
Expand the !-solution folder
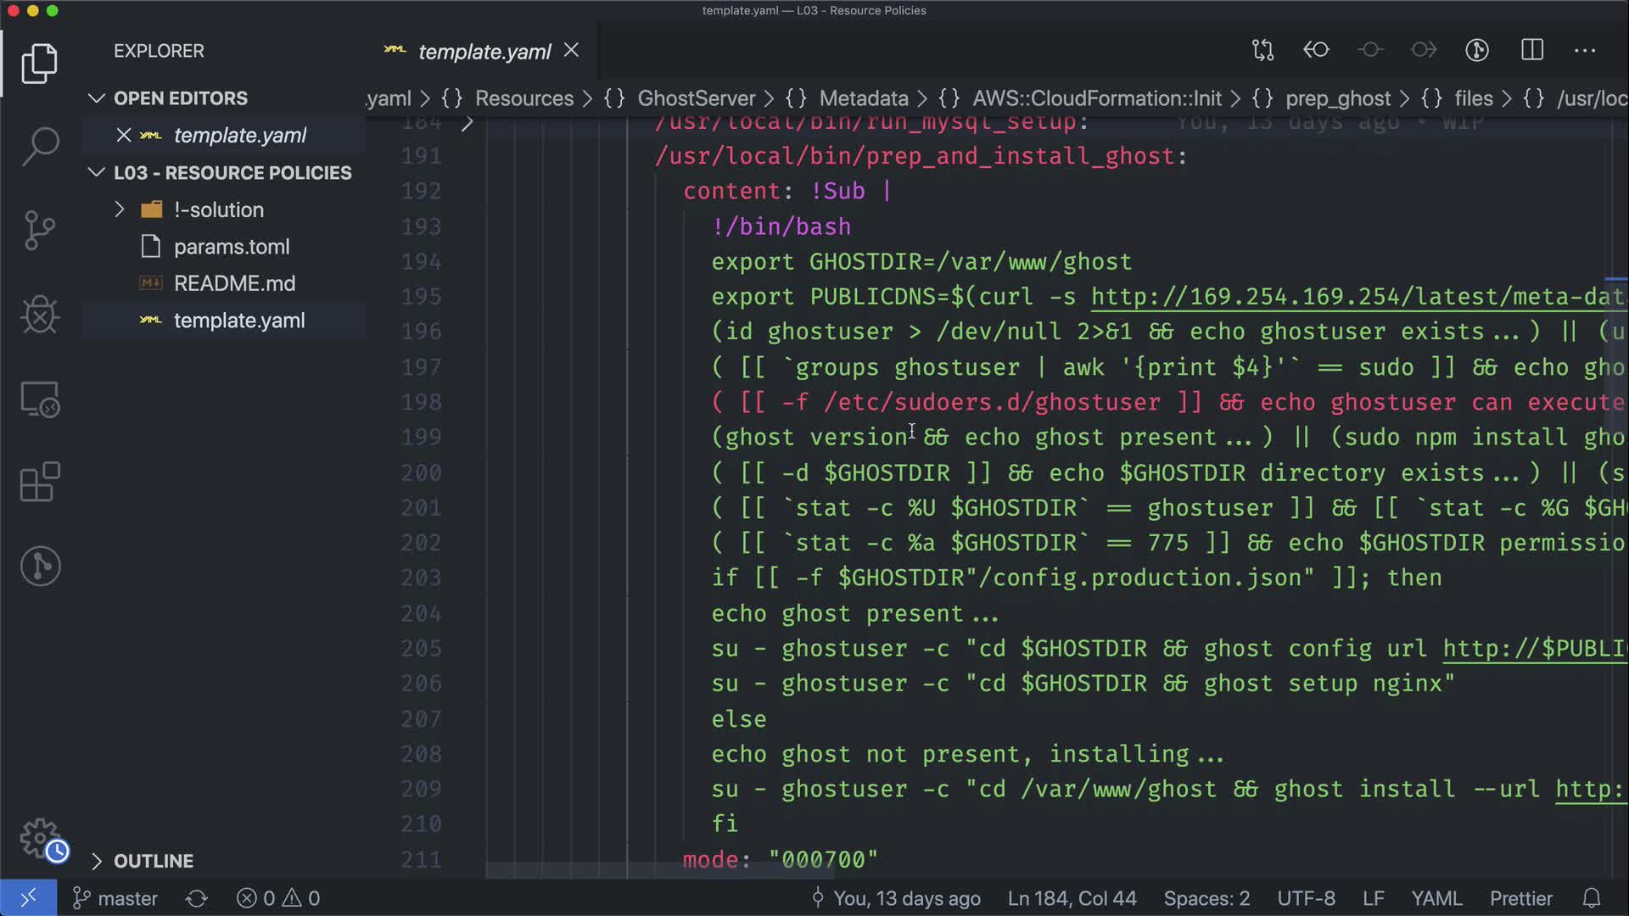tap(120, 209)
